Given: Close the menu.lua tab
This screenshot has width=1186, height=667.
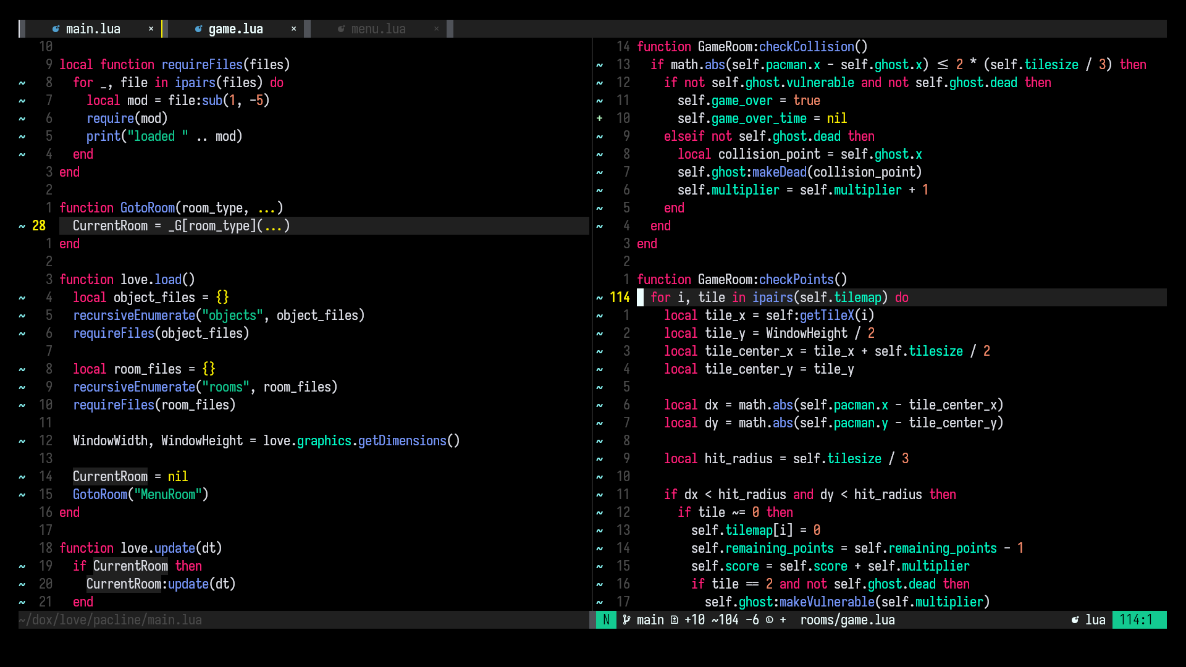Looking at the screenshot, I should coord(436,29).
